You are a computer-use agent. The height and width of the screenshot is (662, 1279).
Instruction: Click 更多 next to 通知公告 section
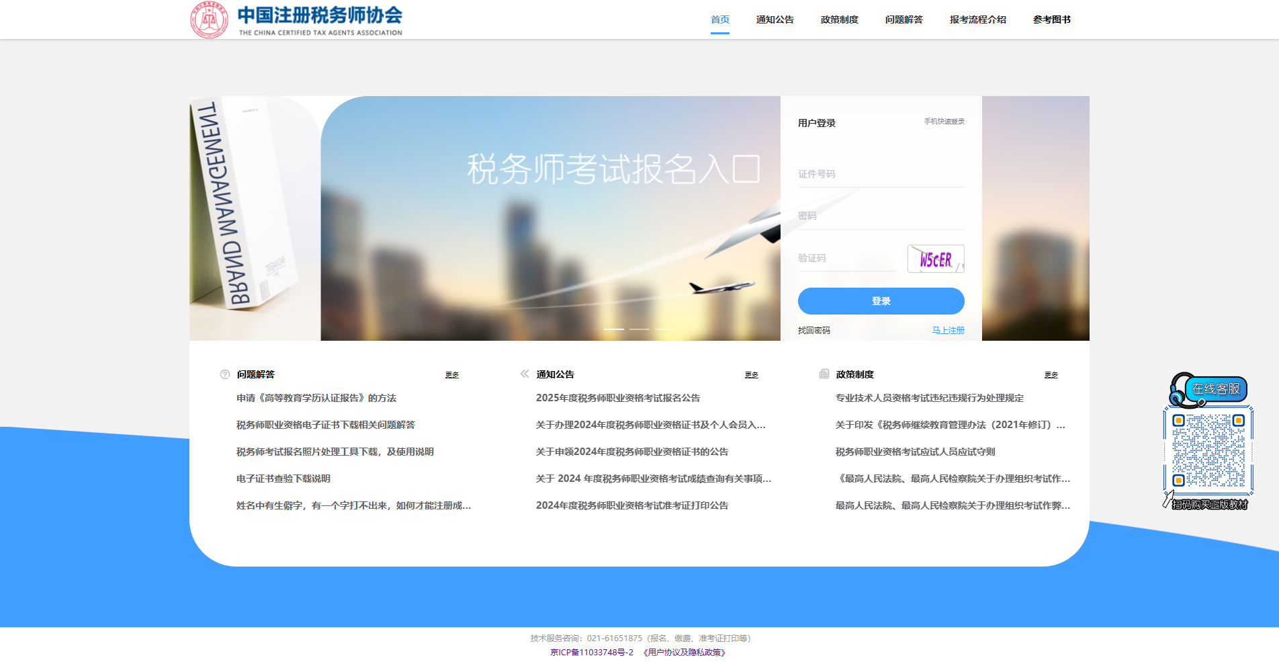click(752, 375)
